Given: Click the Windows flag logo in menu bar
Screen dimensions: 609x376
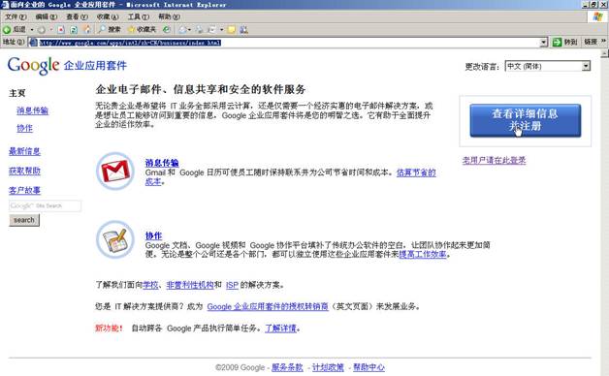Looking at the screenshot, I should coord(598,16).
